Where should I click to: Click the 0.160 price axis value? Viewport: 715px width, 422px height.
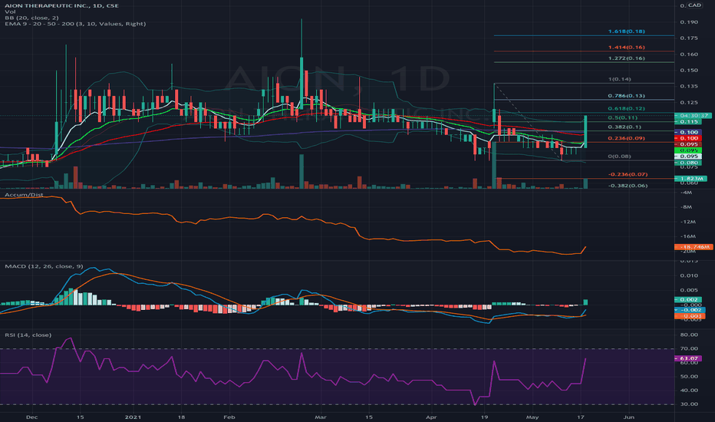pos(689,54)
